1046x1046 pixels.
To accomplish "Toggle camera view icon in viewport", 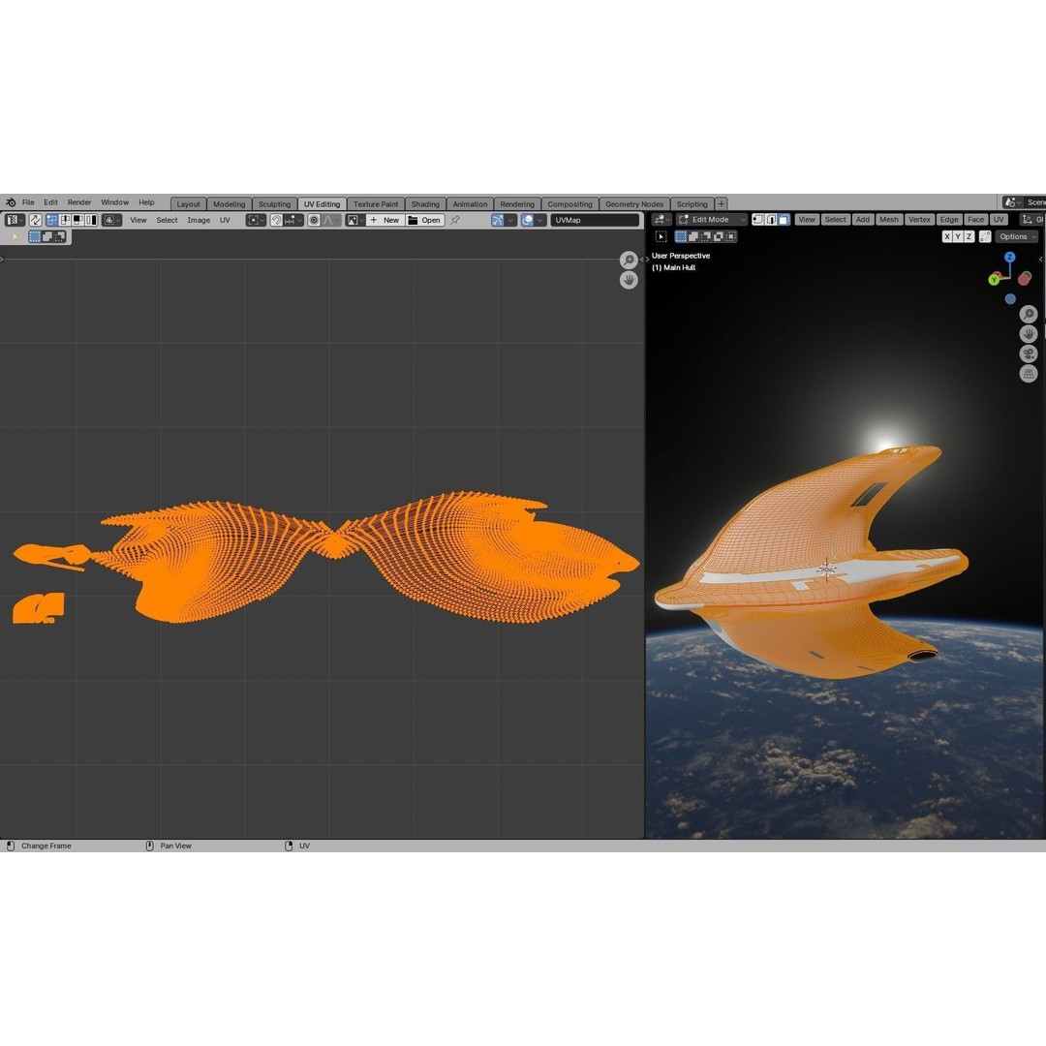I will 1029,354.
